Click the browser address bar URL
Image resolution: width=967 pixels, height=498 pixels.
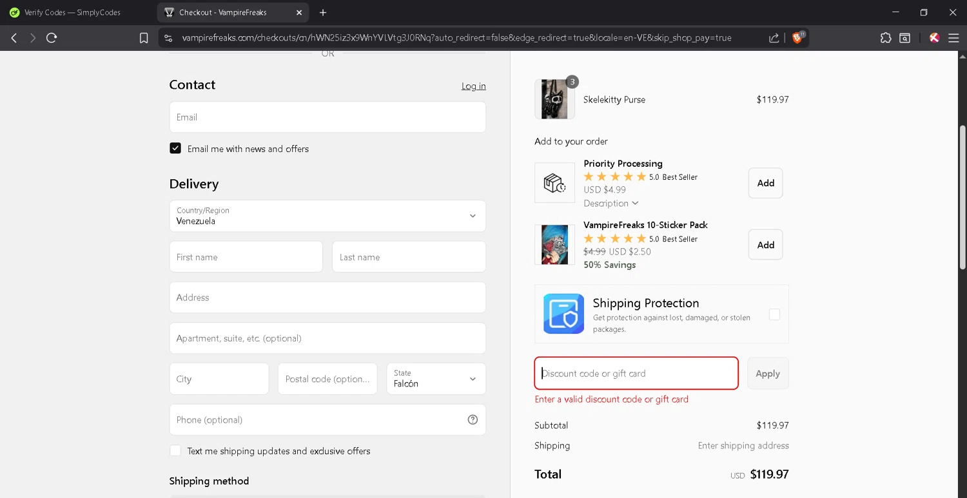point(456,38)
